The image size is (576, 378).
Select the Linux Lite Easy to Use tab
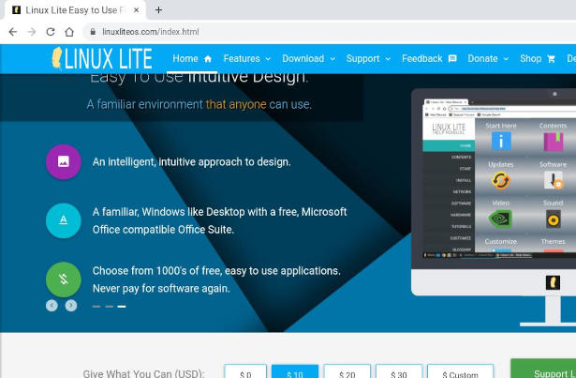[x=75, y=10]
